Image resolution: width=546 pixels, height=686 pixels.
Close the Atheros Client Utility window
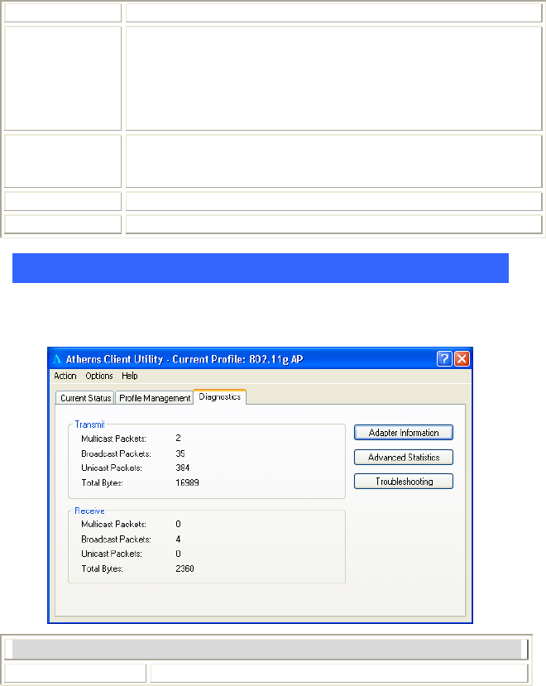point(462,359)
